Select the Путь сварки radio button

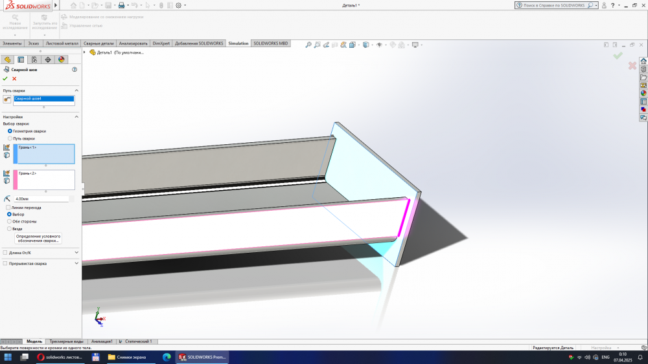click(10, 138)
